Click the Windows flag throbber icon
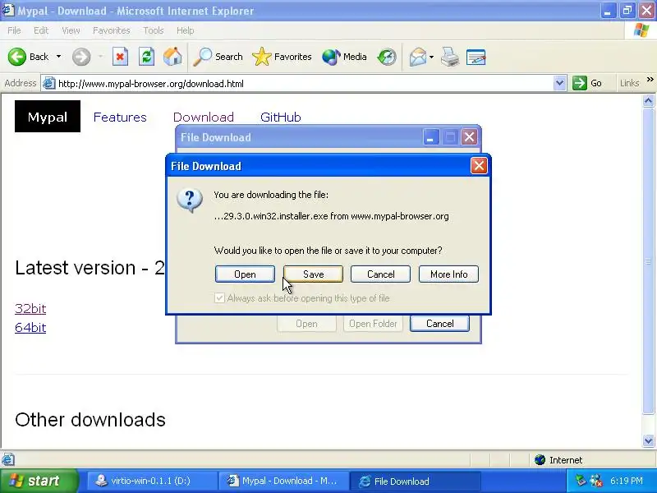This screenshot has width=657, height=493. (641, 30)
